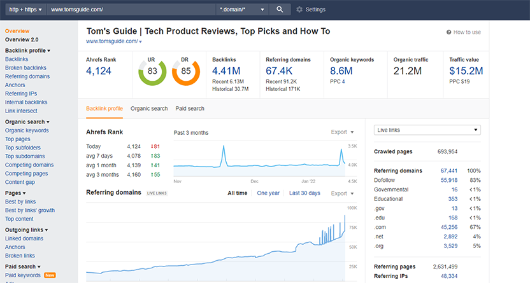Select the One year range
This screenshot has height=283, width=530.
[x=268, y=193]
